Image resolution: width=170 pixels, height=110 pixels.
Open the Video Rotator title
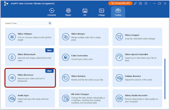point(78,76)
